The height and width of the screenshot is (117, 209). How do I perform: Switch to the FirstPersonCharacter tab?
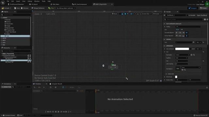(16, 4)
